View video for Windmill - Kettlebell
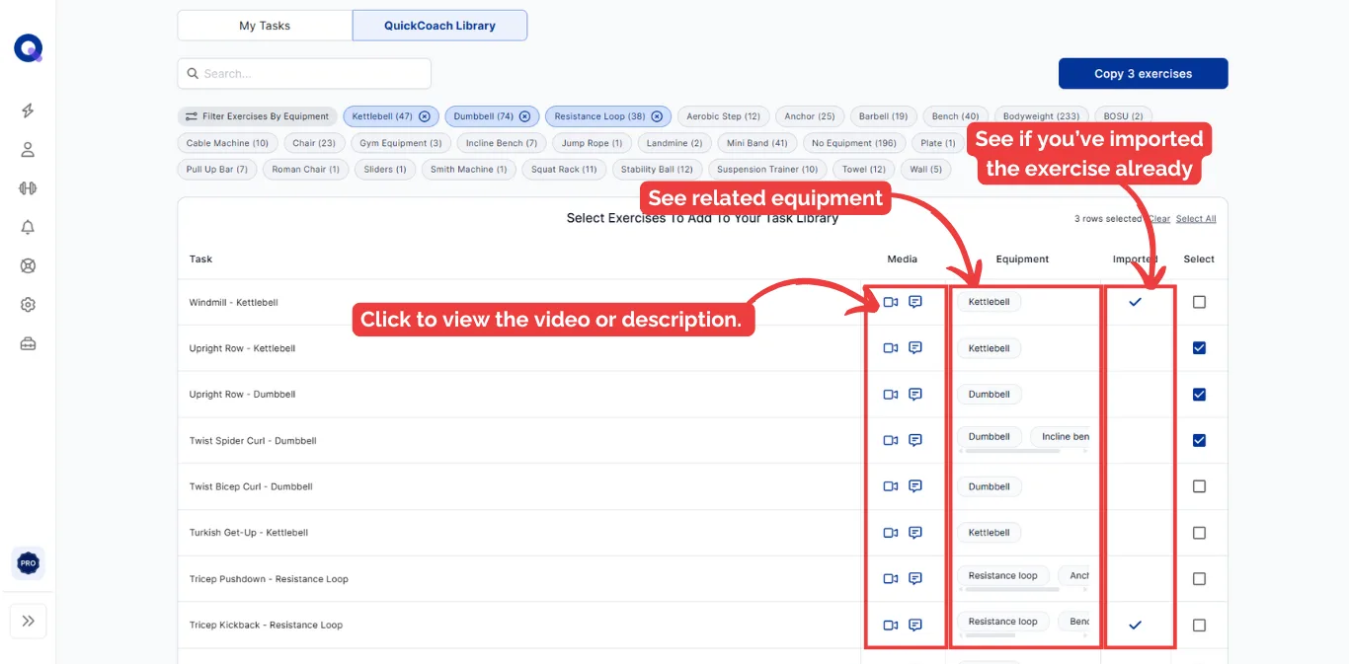 pyautogui.click(x=891, y=302)
